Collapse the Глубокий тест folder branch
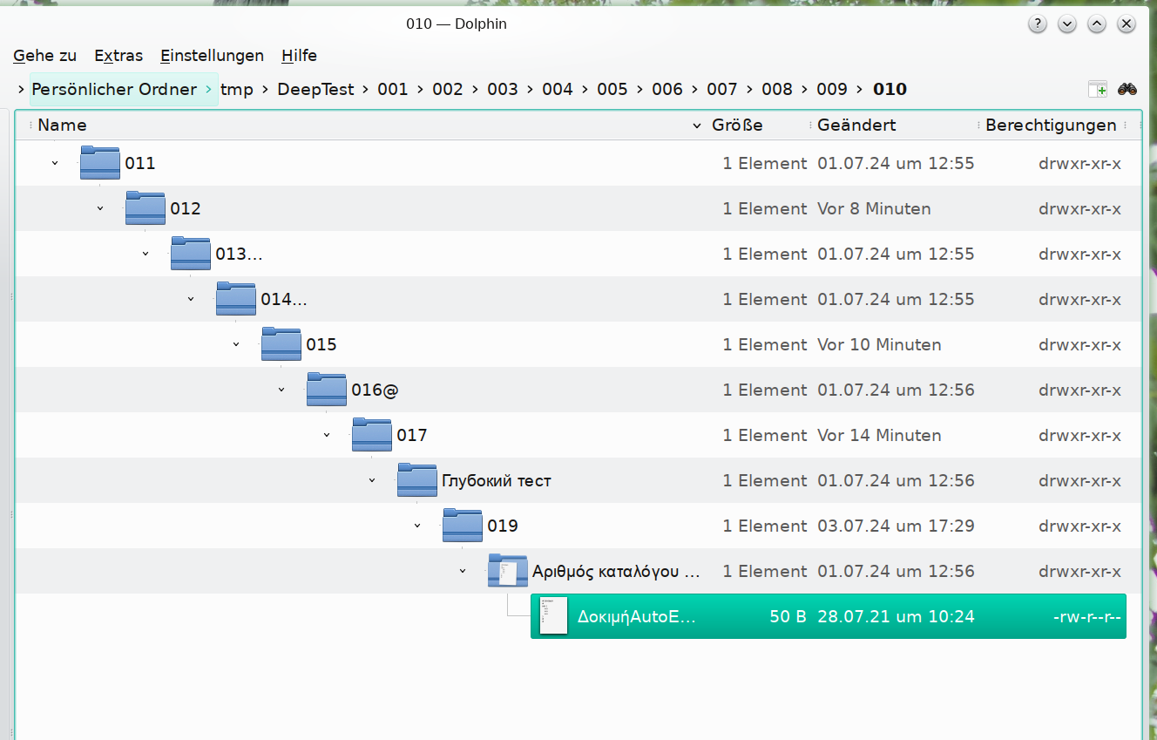 [372, 480]
